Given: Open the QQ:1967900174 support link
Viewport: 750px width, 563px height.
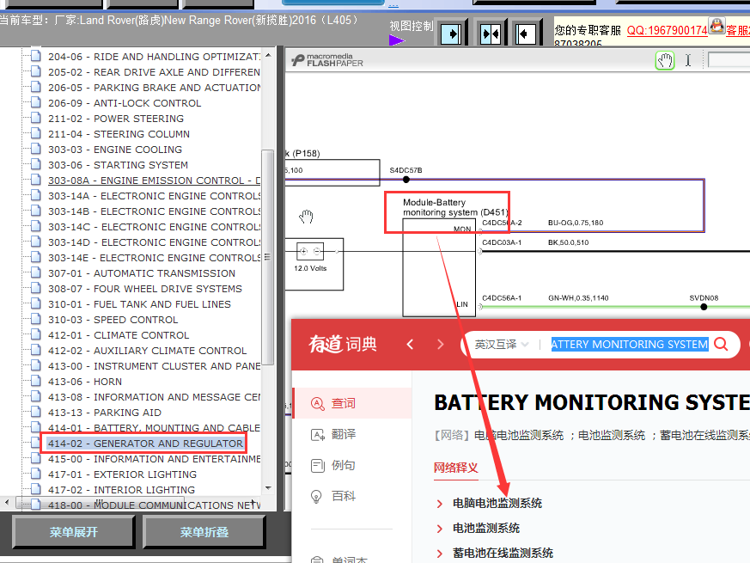Looking at the screenshot, I should [x=667, y=31].
